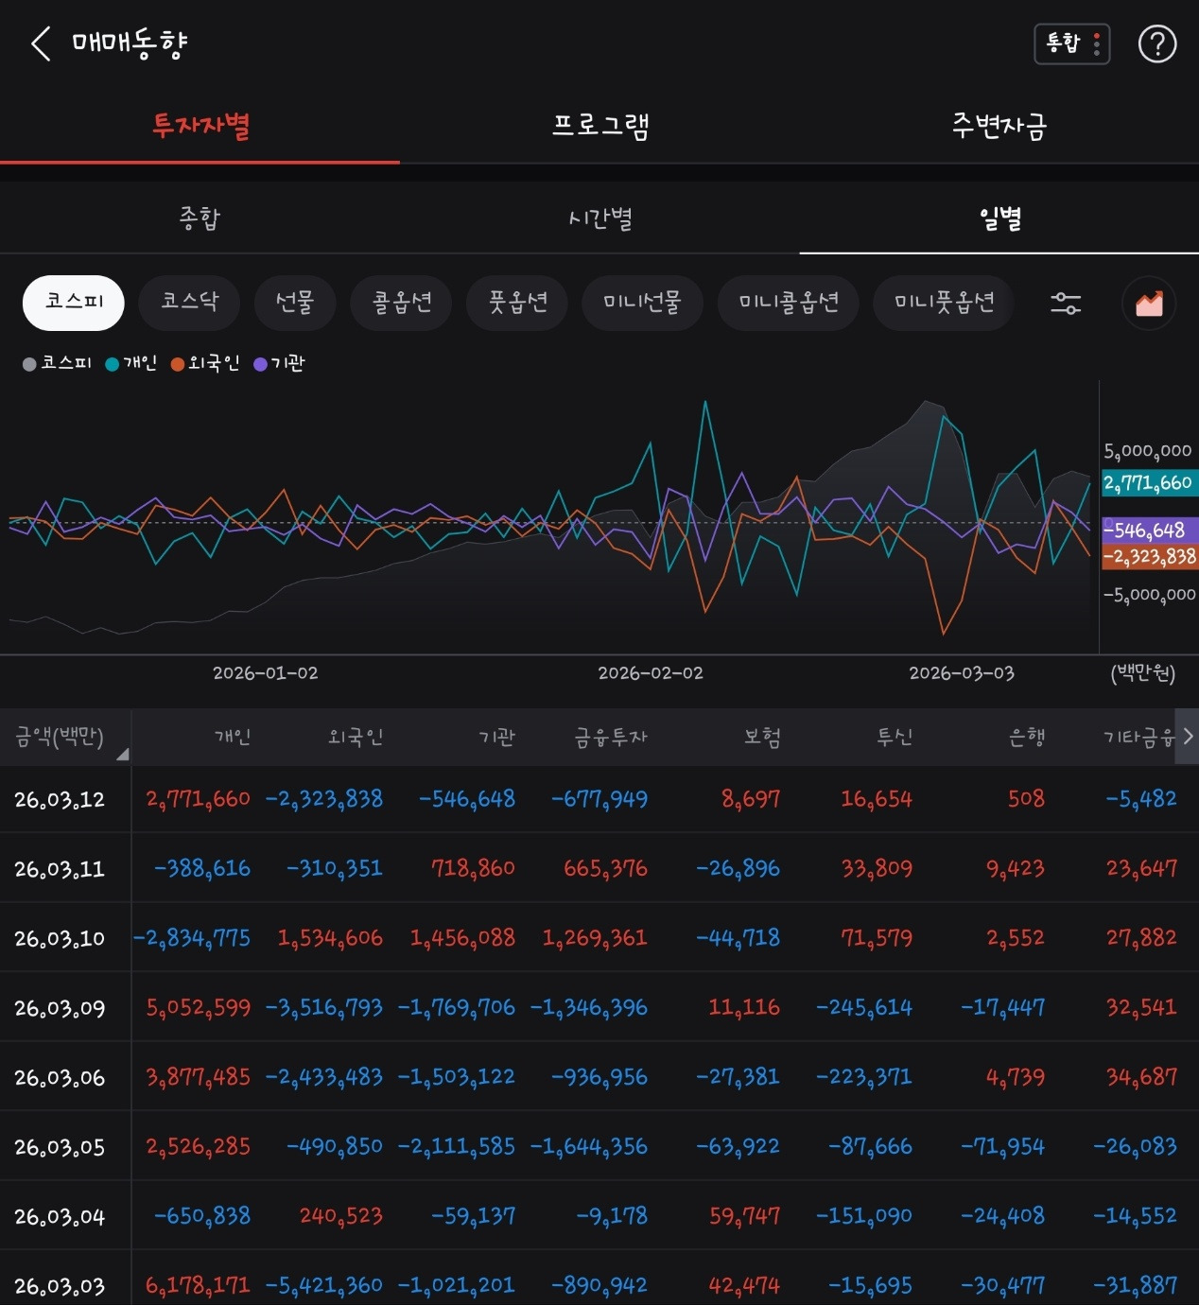1199x1305 pixels.
Task: Select the 일별 sub-tab
Action: point(999,218)
